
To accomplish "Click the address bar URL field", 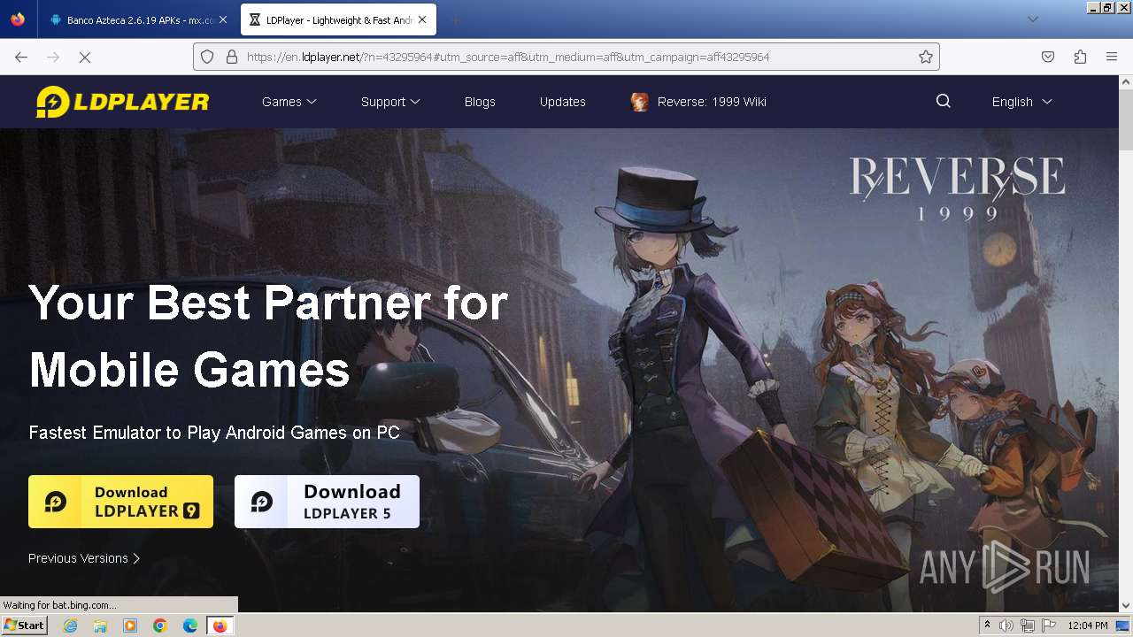I will coord(566,57).
